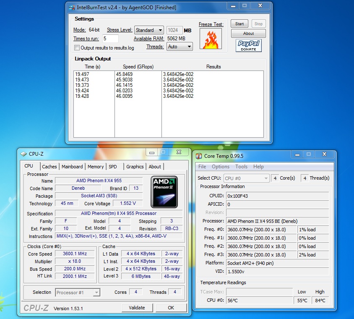Click the Time (s) column header

pyautogui.click(x=93, y=67)
